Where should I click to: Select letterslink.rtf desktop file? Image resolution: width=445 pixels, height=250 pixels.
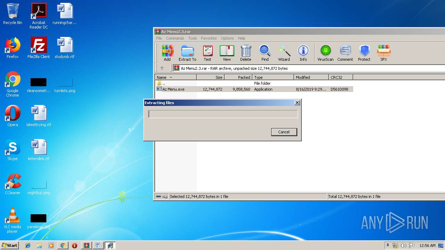tap(39, 150)
